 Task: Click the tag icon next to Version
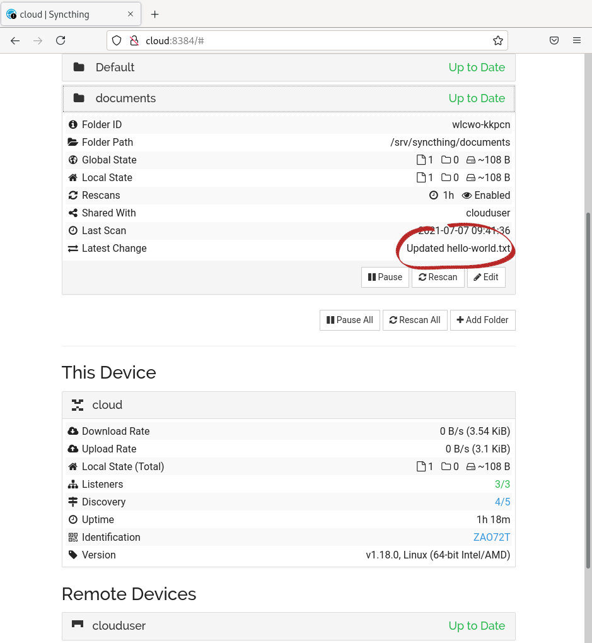73,555
